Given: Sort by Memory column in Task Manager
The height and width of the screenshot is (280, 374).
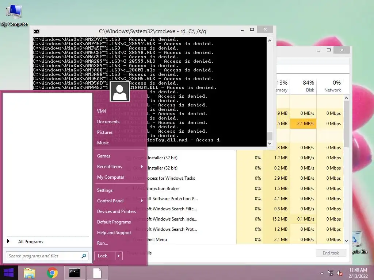Looking at the screenshot, I should pyautogui.click(x=282, y=86).
